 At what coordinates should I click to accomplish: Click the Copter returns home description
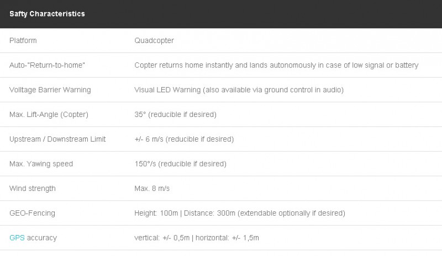[276, 65]
